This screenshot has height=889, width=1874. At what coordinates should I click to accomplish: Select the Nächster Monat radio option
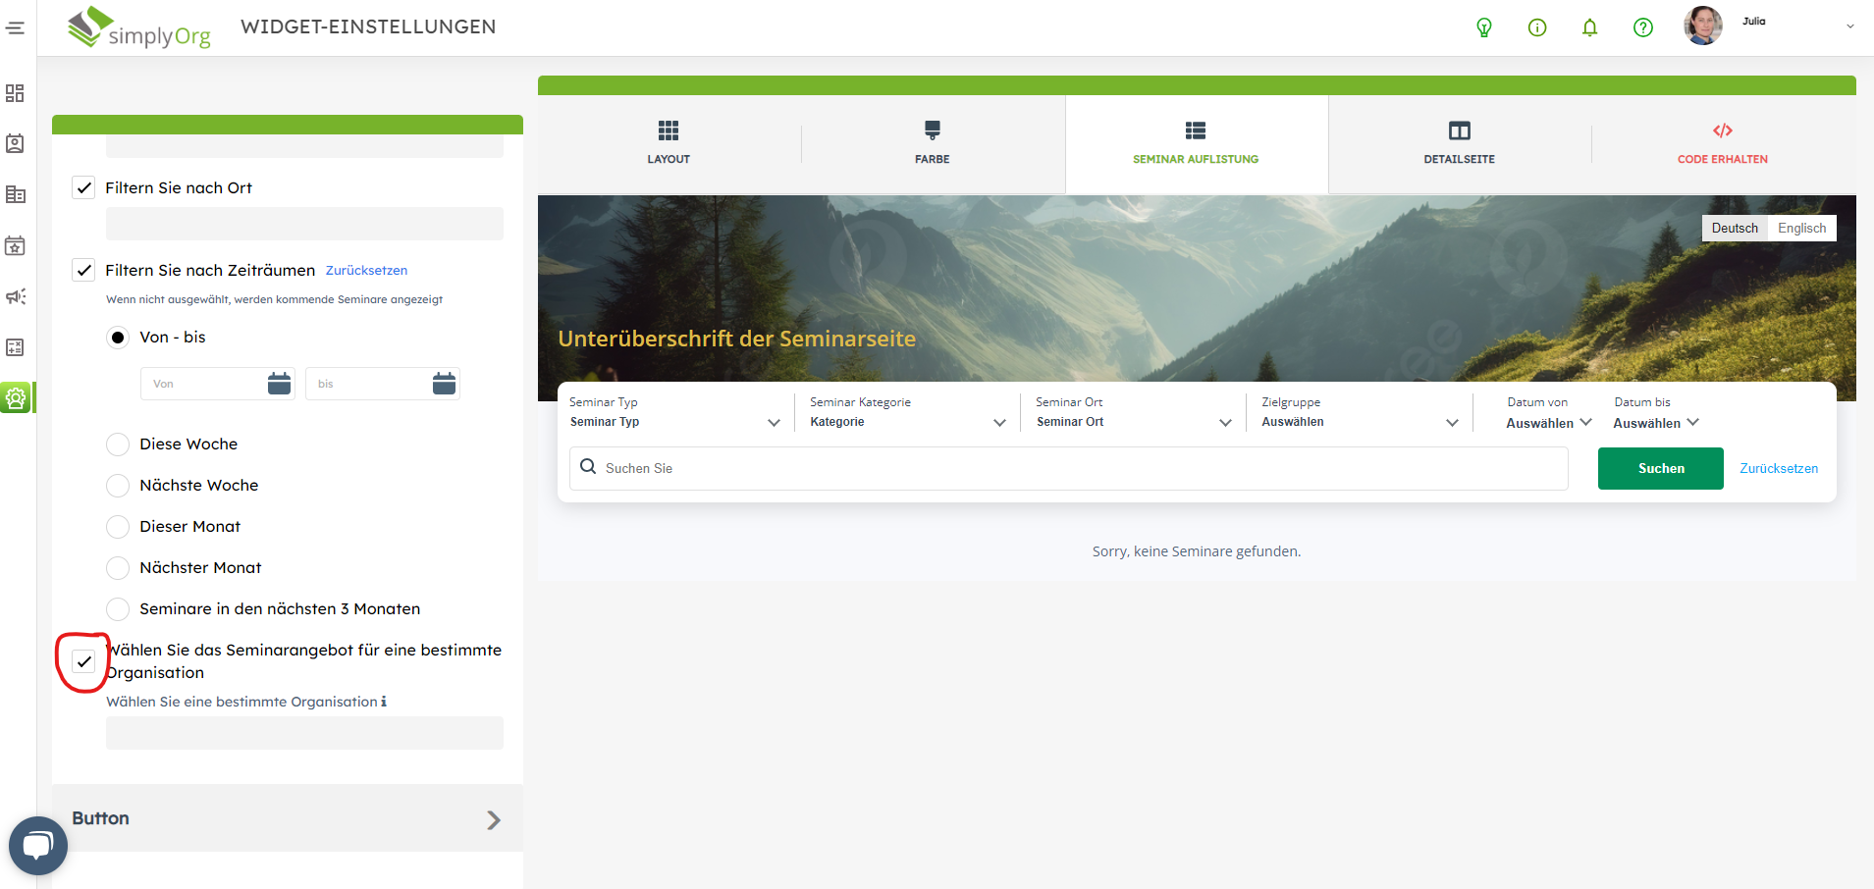click(118, 568)
